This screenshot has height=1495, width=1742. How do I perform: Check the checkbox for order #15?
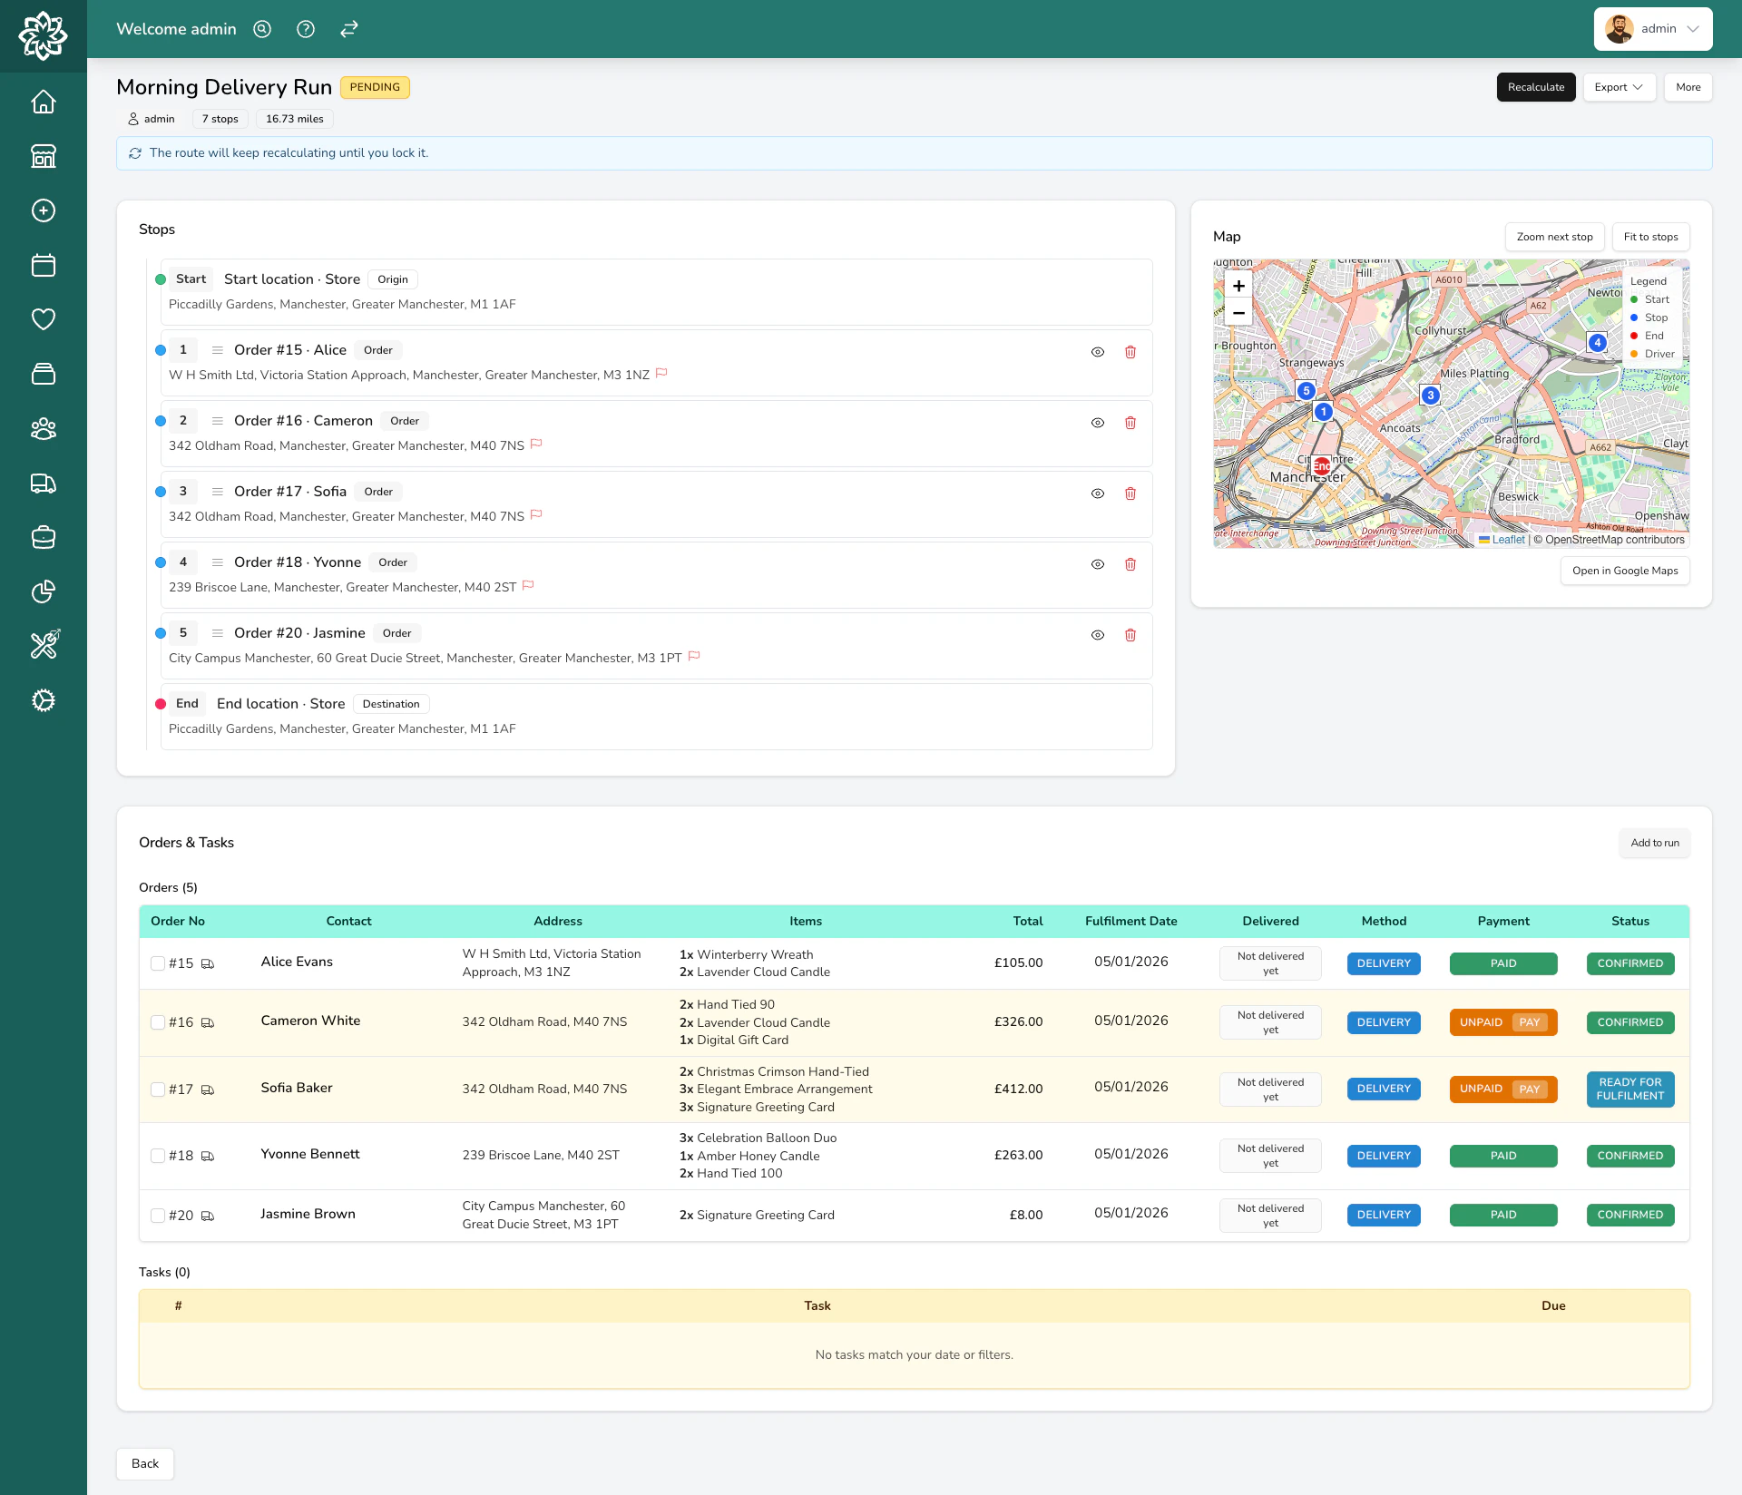point(158,963)
